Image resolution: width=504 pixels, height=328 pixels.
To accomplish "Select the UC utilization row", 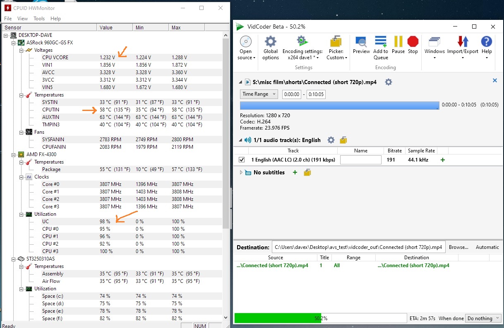I will [113, 222].
